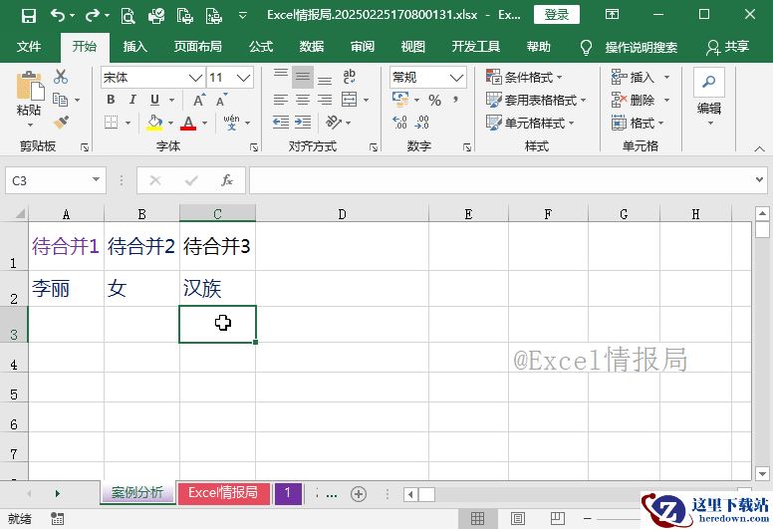
Task: Click the Merge and Center icon
Action: (x=349, y=100)
